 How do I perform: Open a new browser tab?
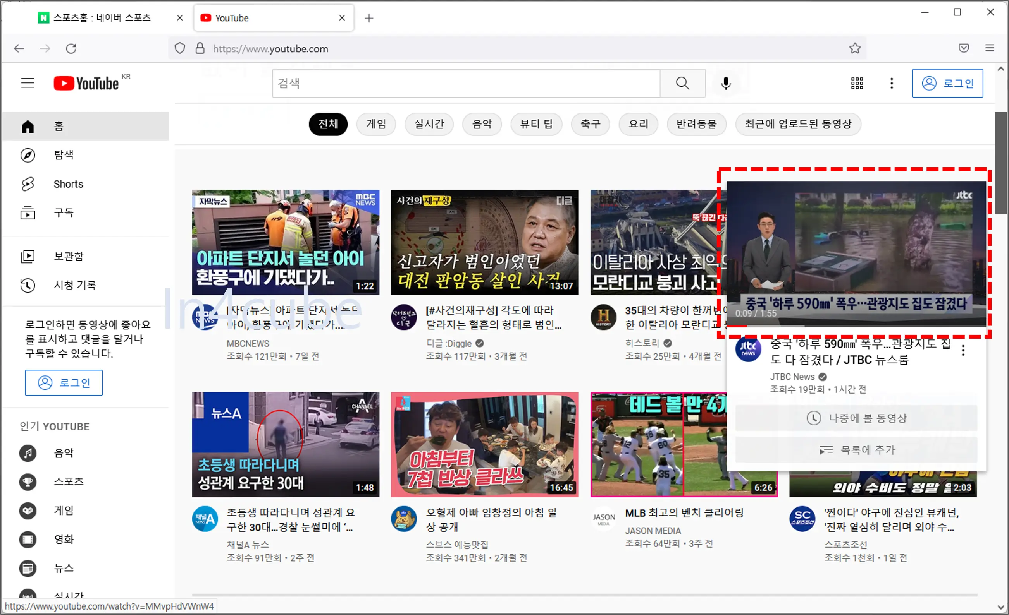368,18
